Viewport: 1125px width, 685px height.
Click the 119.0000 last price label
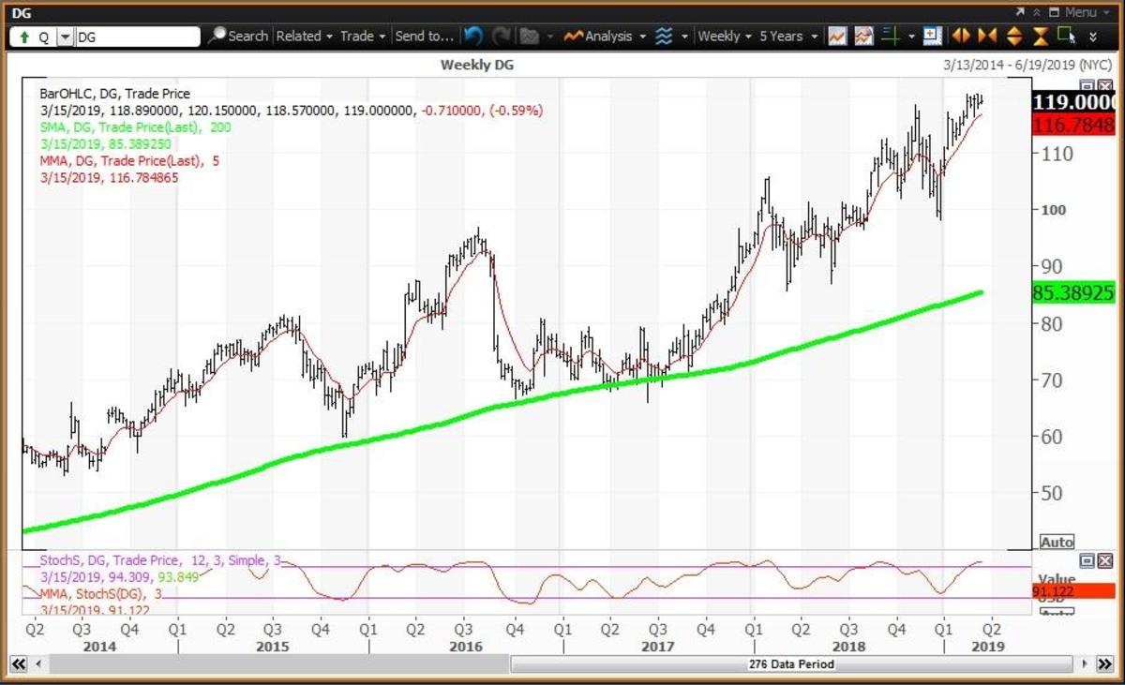(x=1075, y=103)
